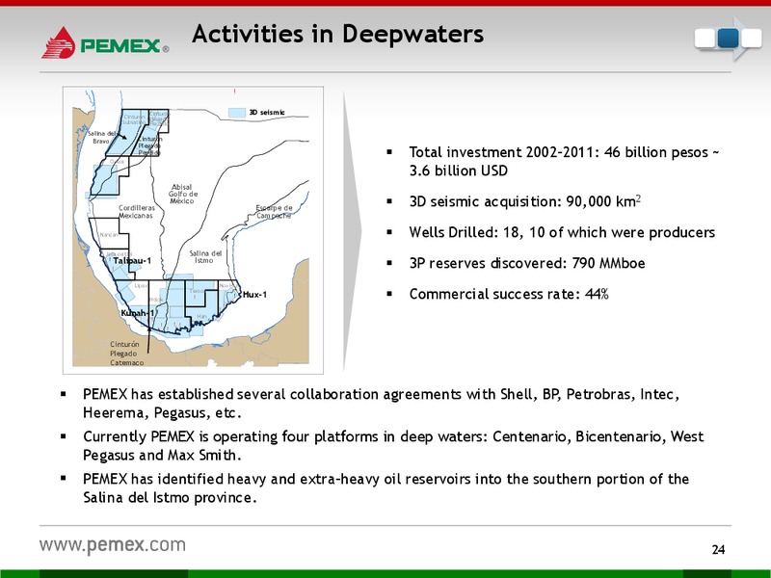Image resolution: width=771 pixels, height=578 pixels.
Task: Click the collaboration agreements bullet text
Action: point(381,404)
